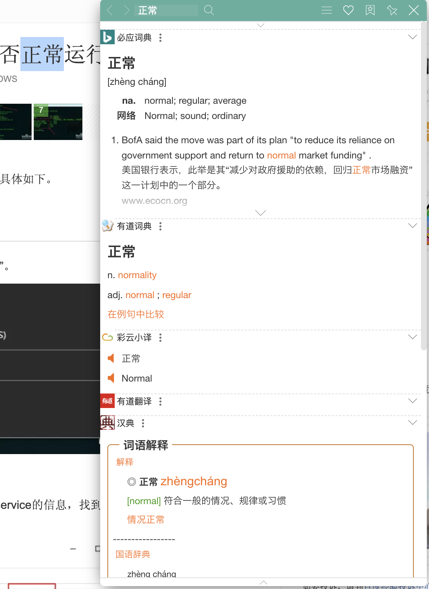The width and height of the screenshot is (429, 589).
Task: Pin the dictionary panel with pin icon
Action: click(x=392, y=10)
